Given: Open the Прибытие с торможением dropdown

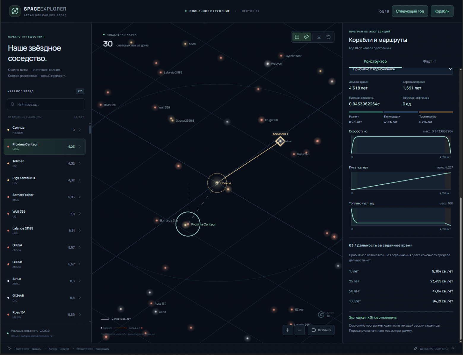Looking at the screenshot, I should pyautogui.click(x=401, y=70).
